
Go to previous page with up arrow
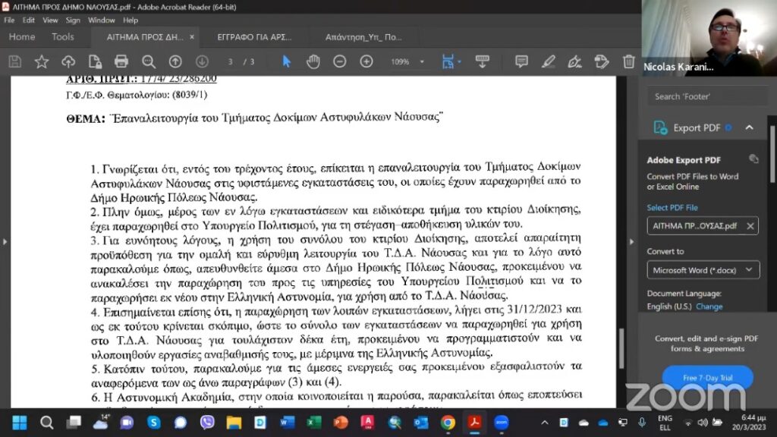tap(175, 61)
